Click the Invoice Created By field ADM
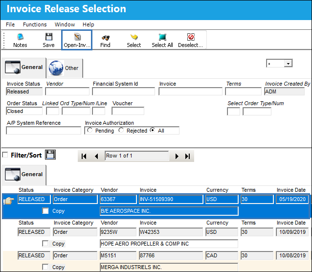The image size is (312, 272). tap(284, 91)
